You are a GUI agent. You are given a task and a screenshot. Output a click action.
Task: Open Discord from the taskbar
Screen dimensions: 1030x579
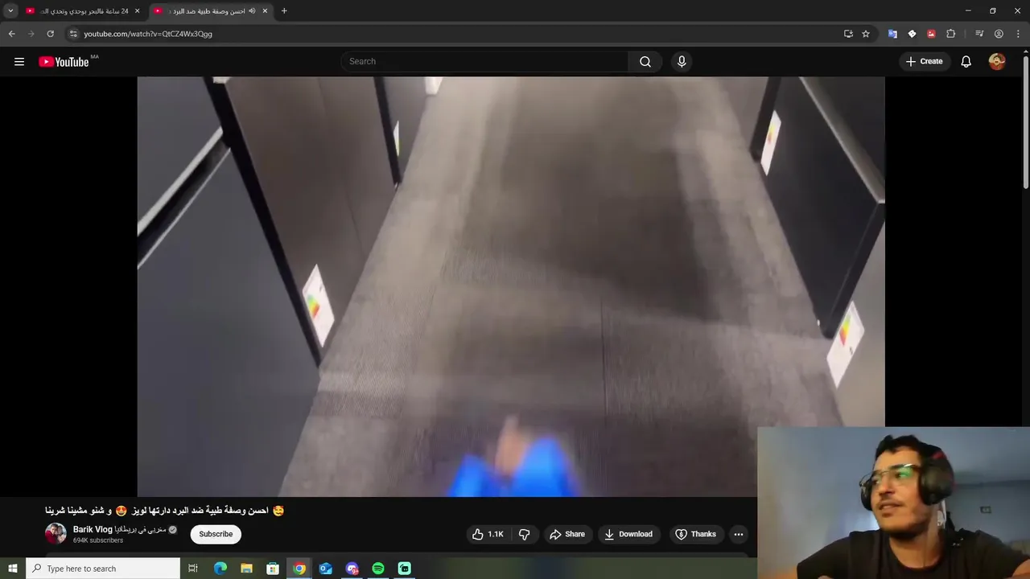coord(352,569)
